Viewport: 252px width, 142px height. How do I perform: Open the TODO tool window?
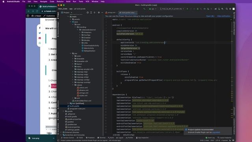click(80, 138)
